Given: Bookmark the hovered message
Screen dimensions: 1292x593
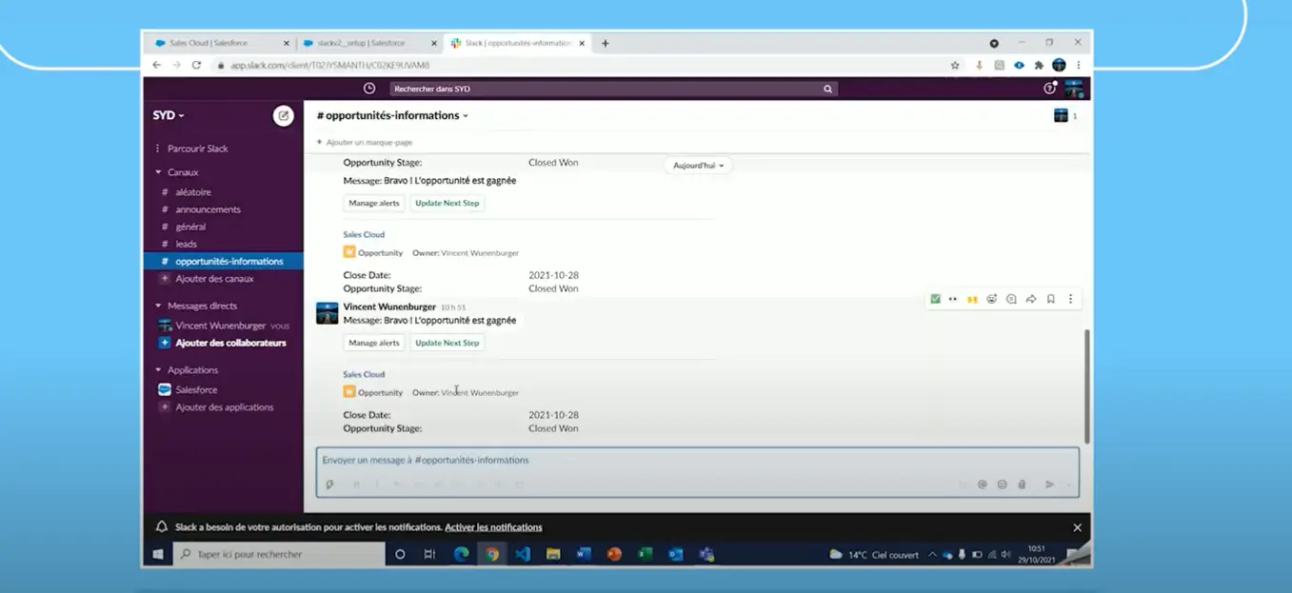Looking at the screenshot, I should [x=1050, y=299].
